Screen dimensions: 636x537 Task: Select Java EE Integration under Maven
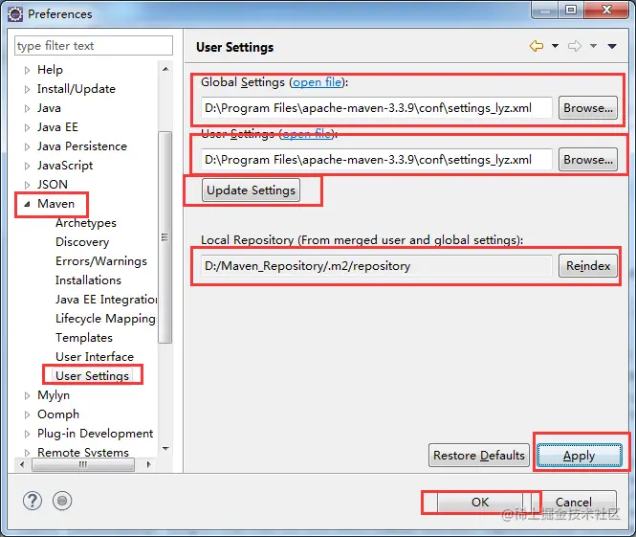tap(106, 300)
